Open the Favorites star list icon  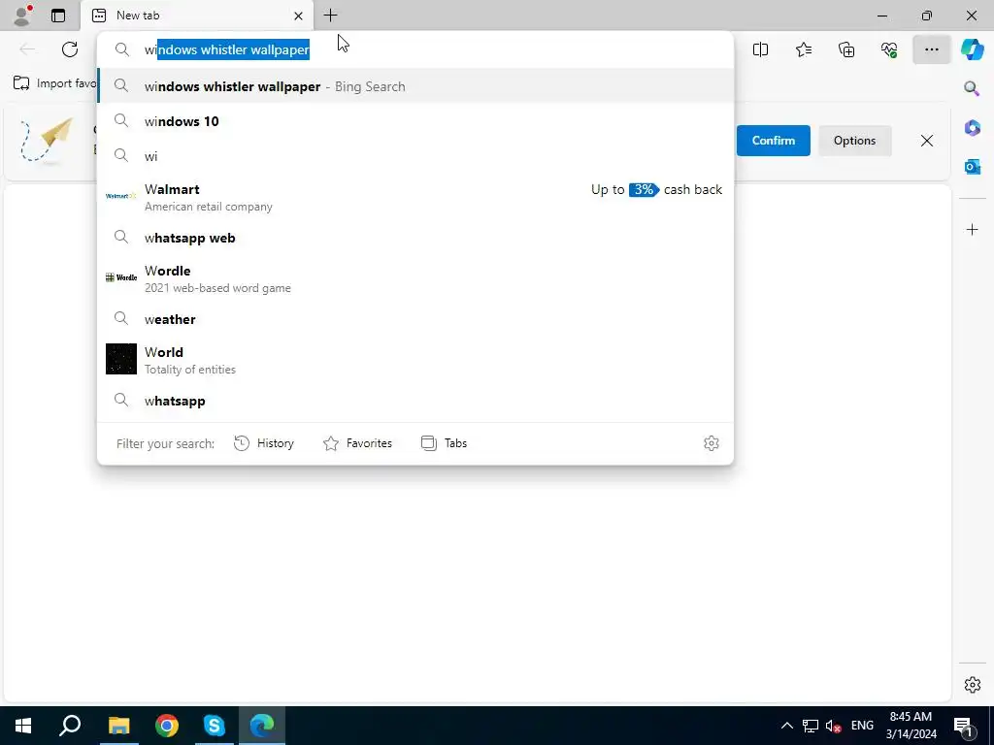tap(803, 49)
